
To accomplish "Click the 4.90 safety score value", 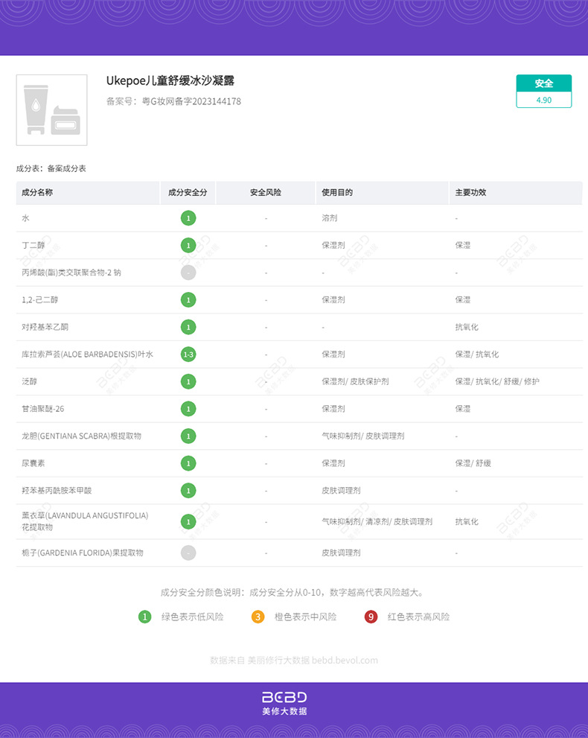I will pyautogui.click(x=544, y=100).
